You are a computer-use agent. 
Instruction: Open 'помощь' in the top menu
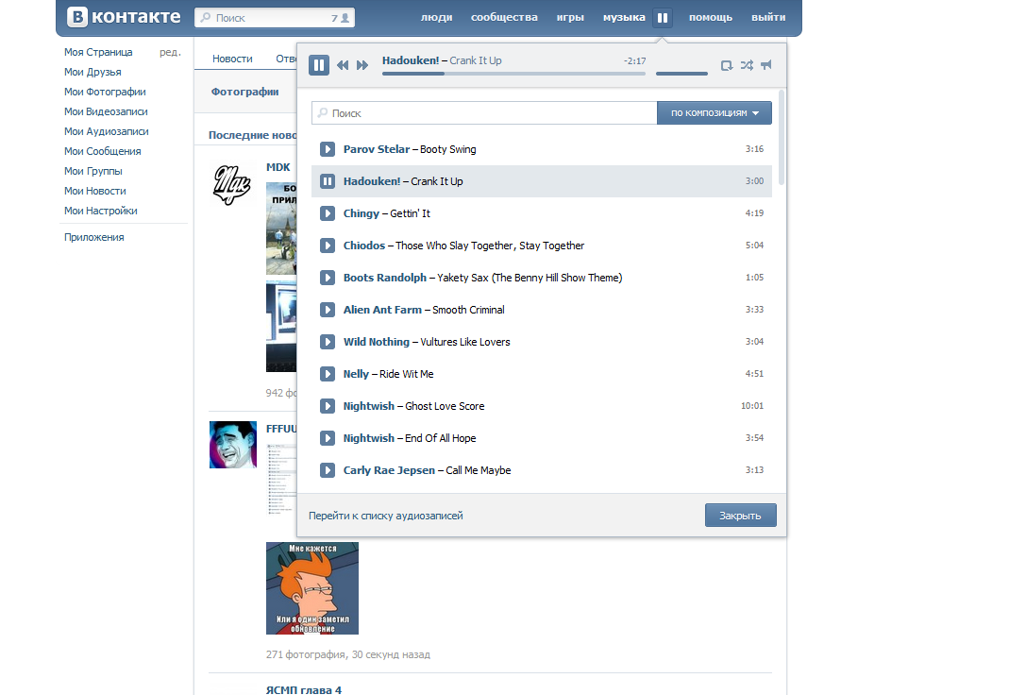(711, 18)
